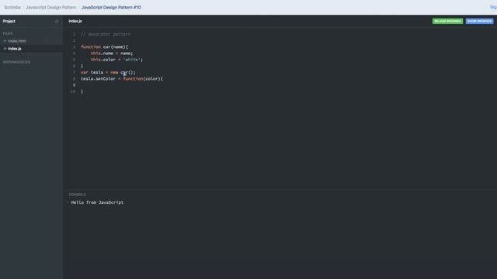
Task: Open index.html in the files list
Action: point(17,41)
